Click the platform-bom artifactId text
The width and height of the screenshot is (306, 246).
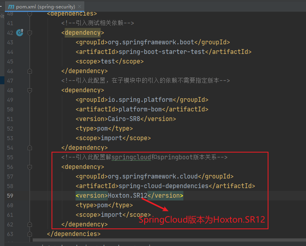[x=140, y=109]
